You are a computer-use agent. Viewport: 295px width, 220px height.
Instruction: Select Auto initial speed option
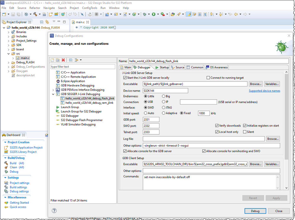point(145,113)
